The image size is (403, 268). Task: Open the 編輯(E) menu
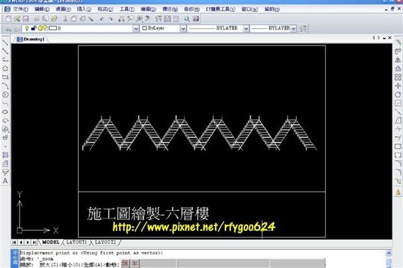[42, 9]
